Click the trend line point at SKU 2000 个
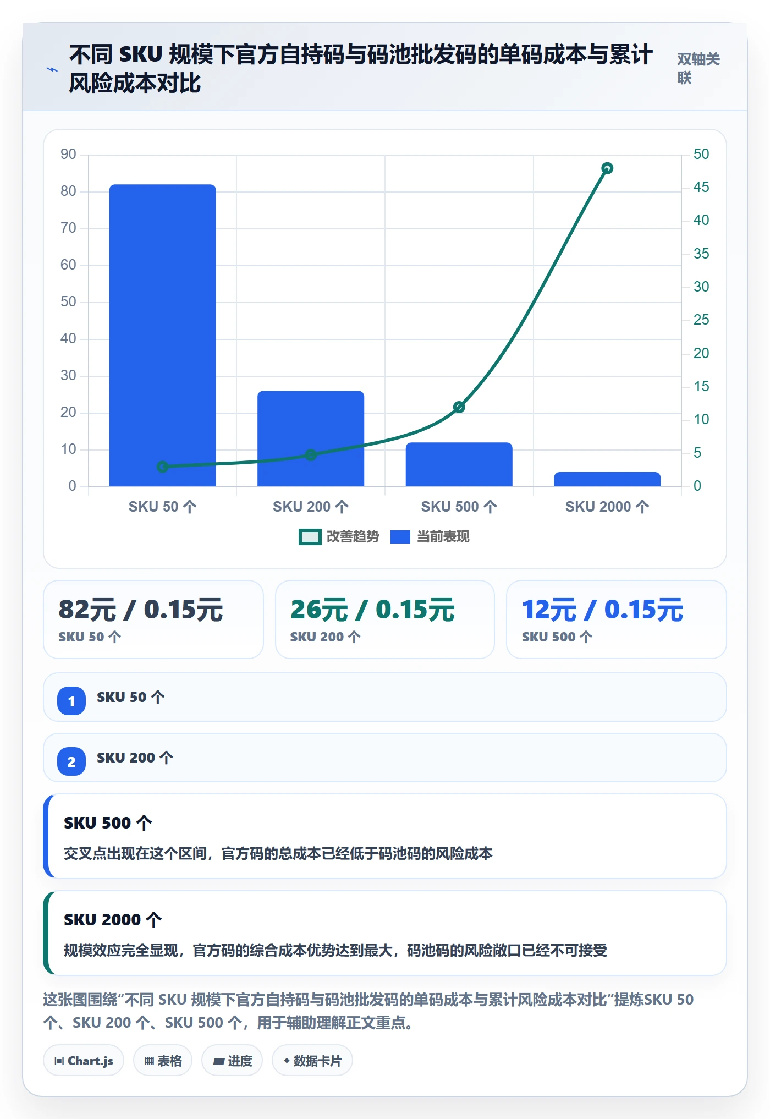Viewport: 770px width, 1119px height. [607, 168]
